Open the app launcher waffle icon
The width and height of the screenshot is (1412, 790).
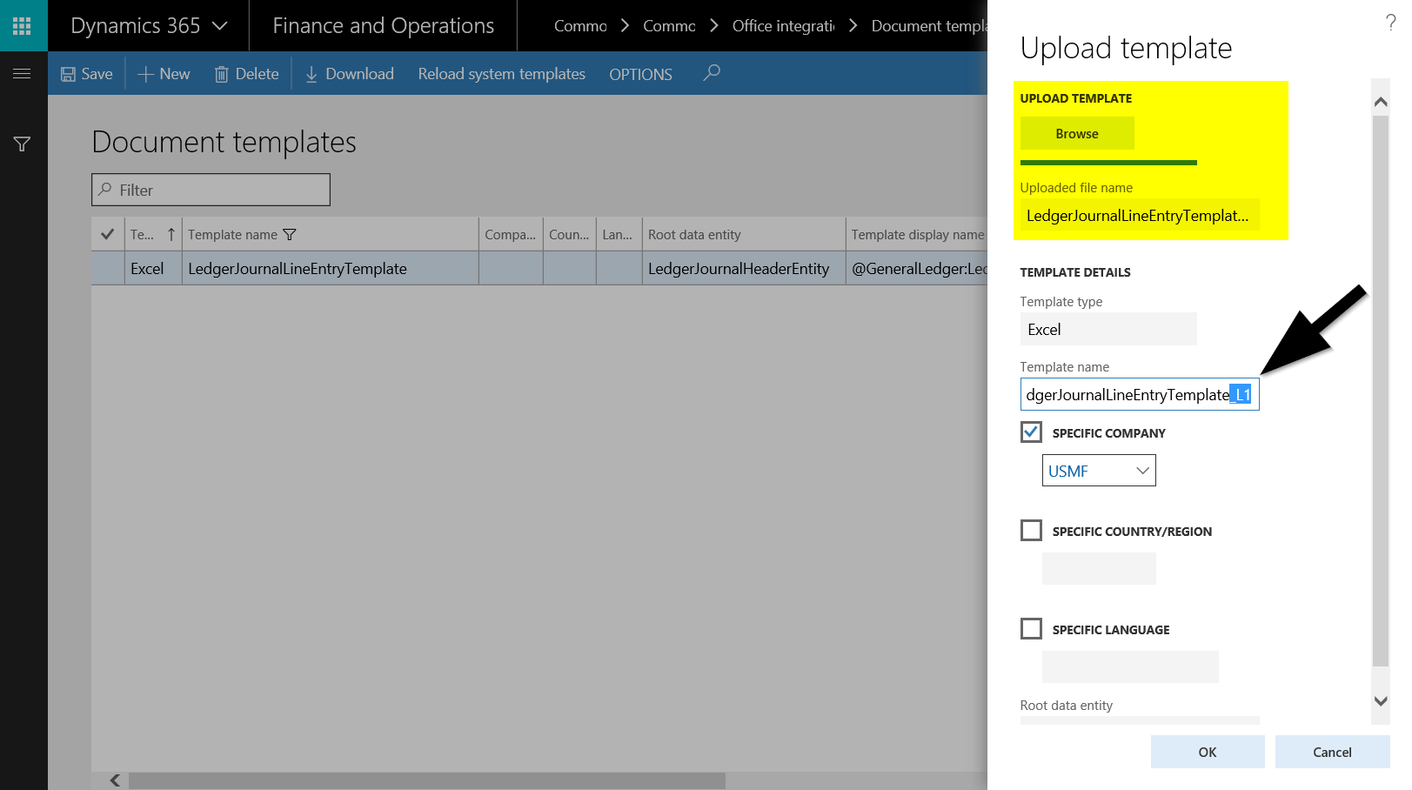coord(23,26)
